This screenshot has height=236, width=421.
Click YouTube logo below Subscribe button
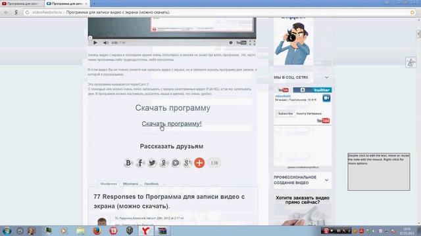click(323, 121)
